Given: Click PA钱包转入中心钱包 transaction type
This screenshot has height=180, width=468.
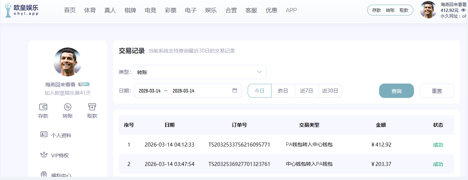Looking at the screenshot, I should click(309, 145).
